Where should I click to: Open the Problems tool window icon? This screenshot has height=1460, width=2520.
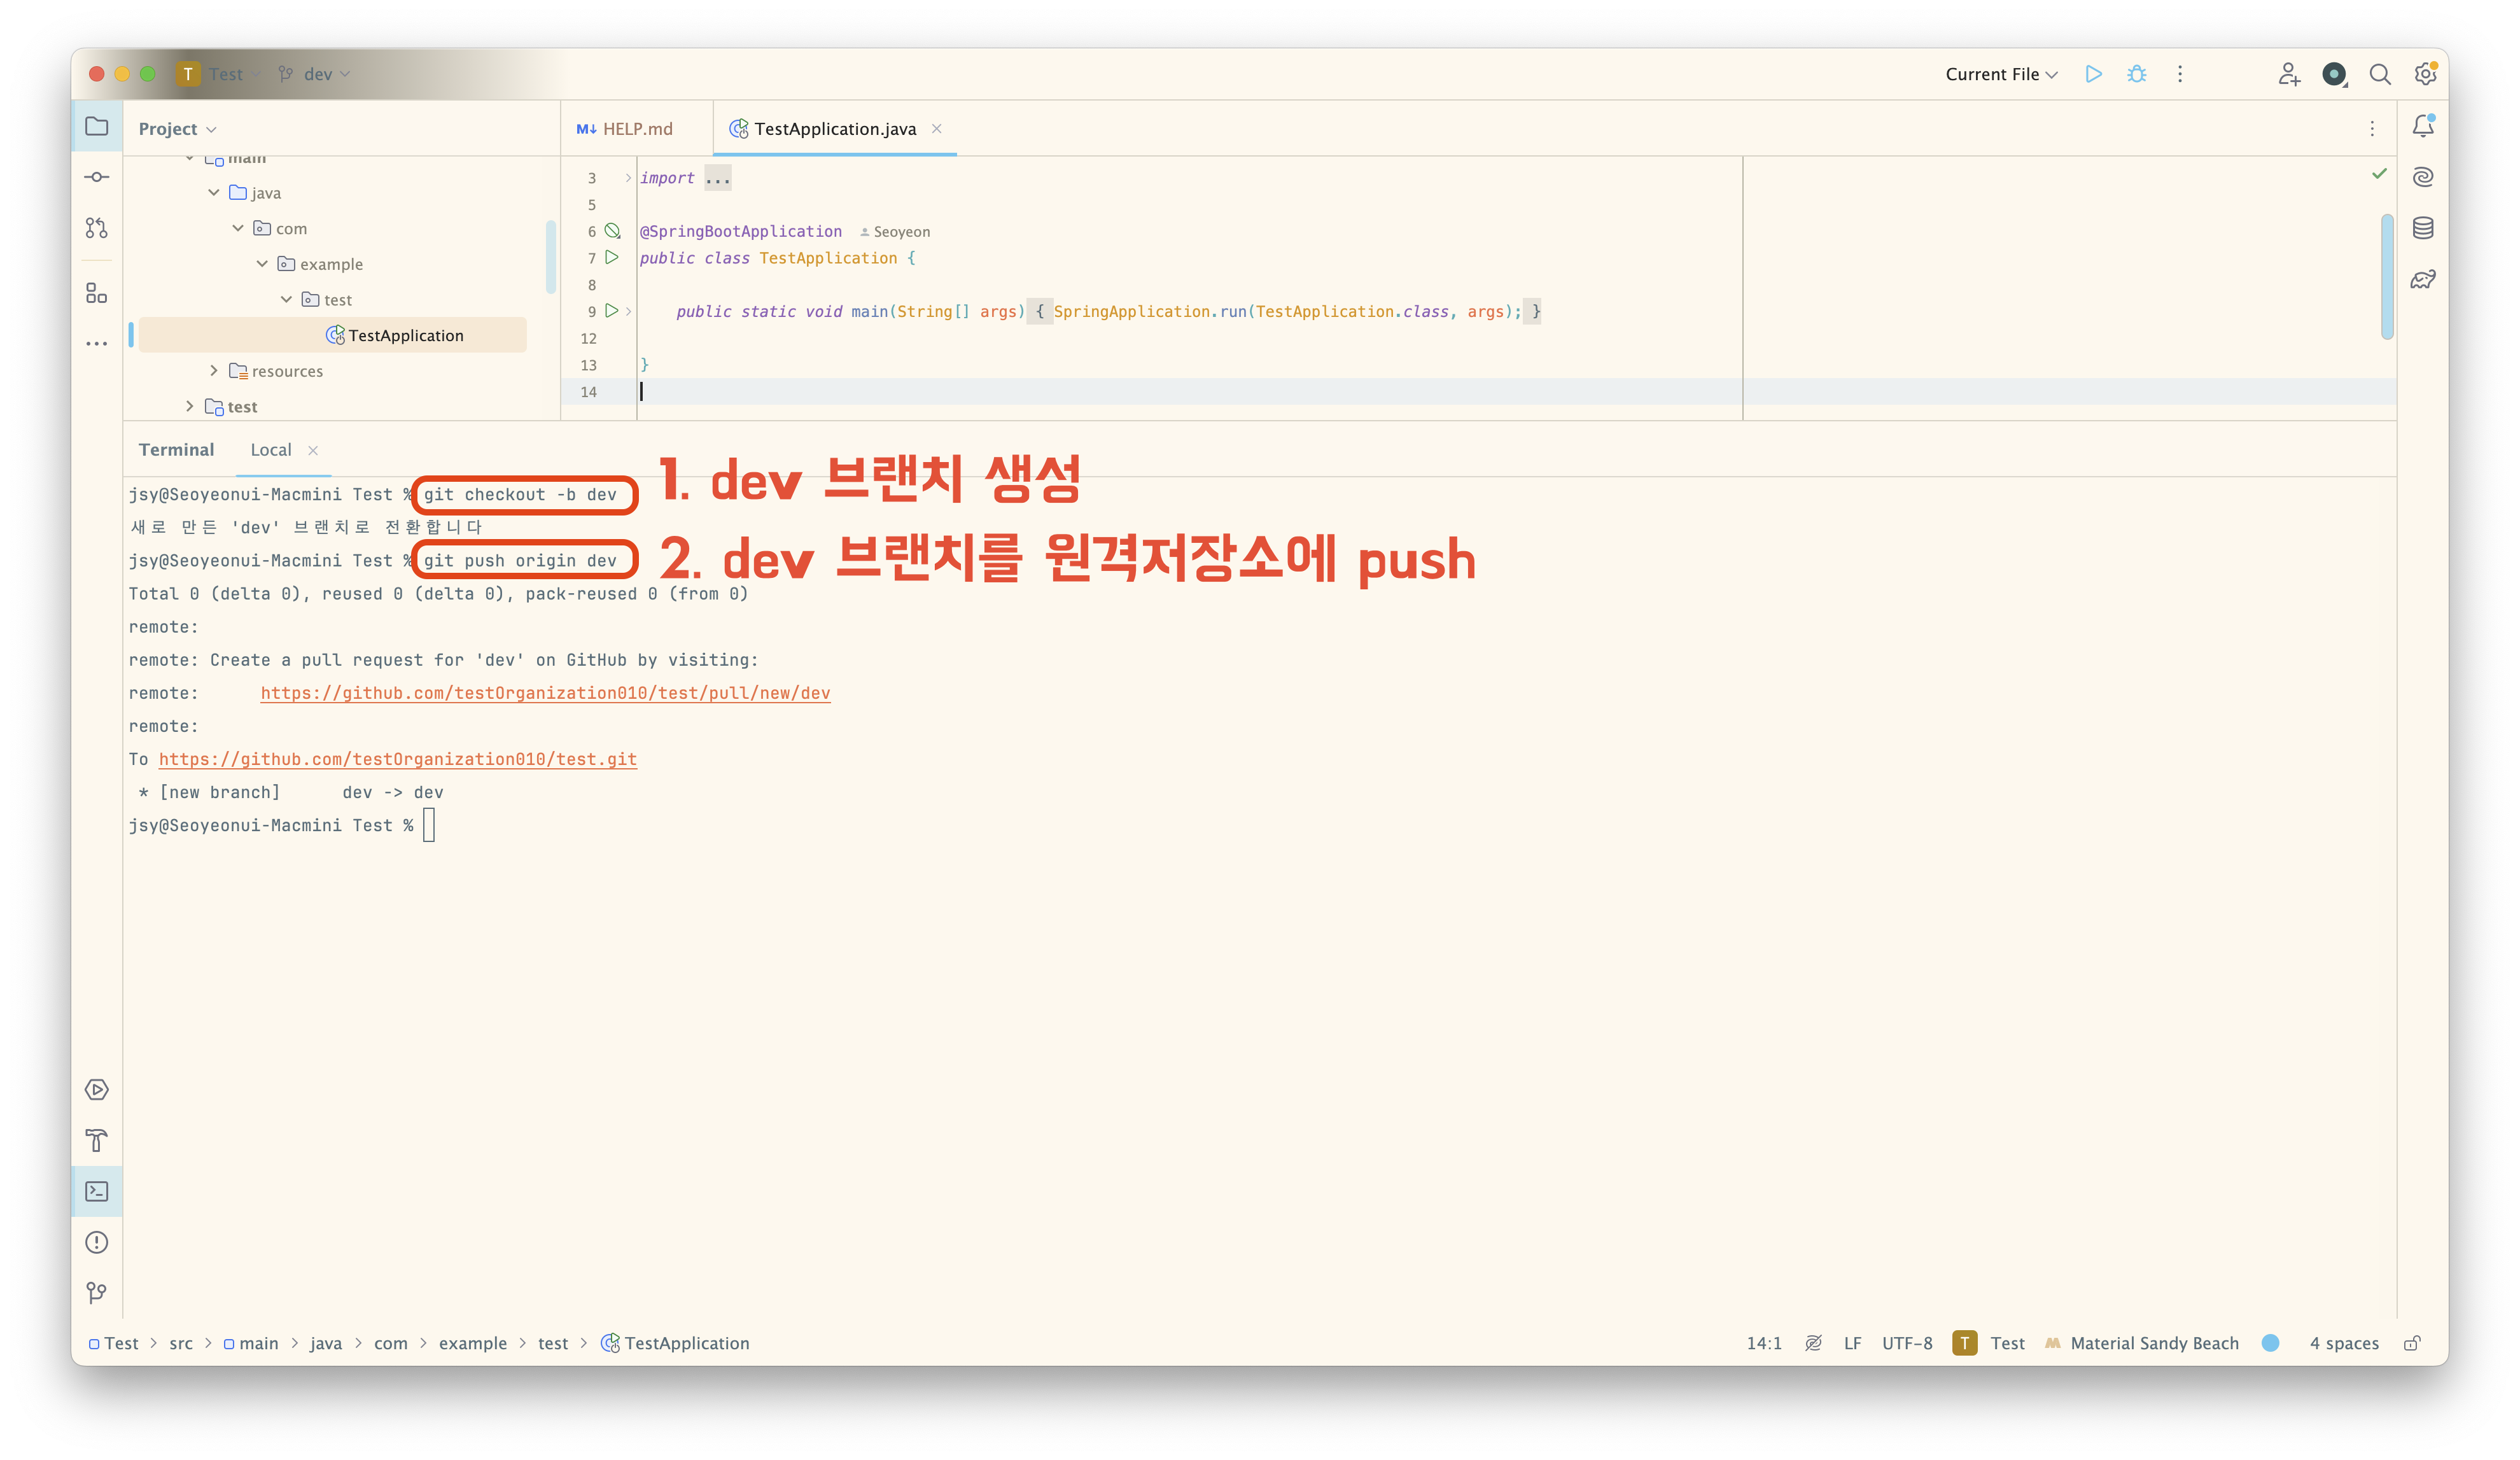(97, 1242)
